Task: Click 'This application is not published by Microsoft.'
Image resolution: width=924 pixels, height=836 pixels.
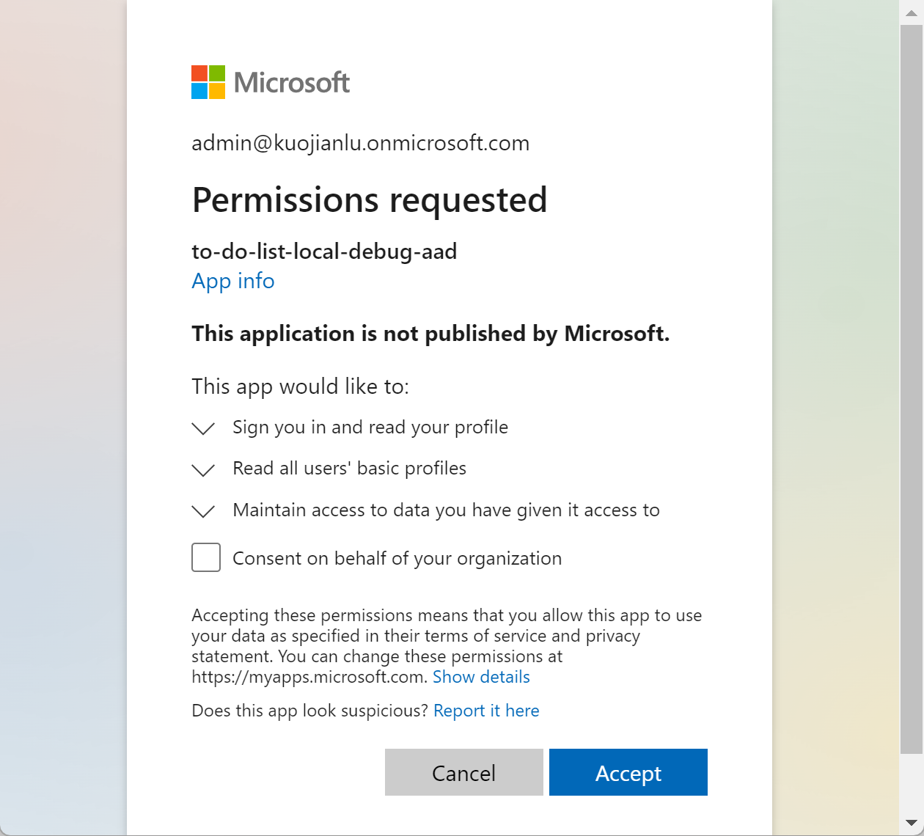Action: (x=430, y=334)
